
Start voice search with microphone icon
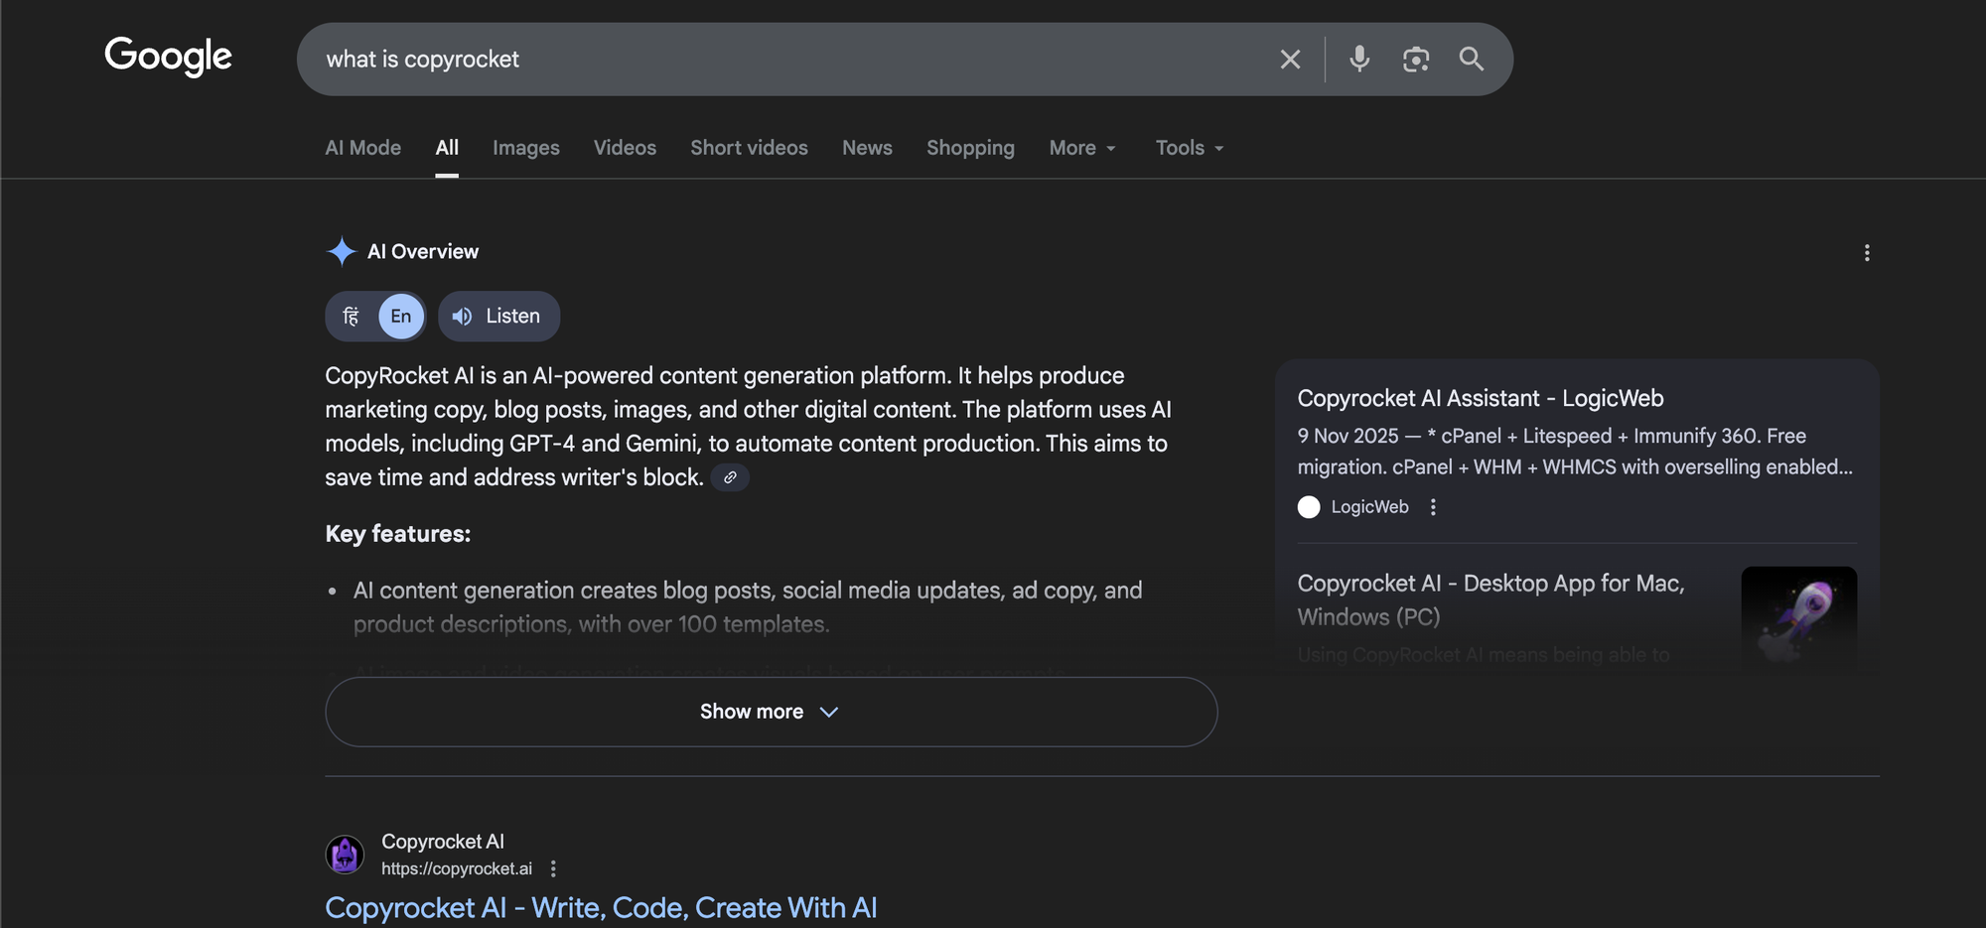click(x=1359, y=60)
